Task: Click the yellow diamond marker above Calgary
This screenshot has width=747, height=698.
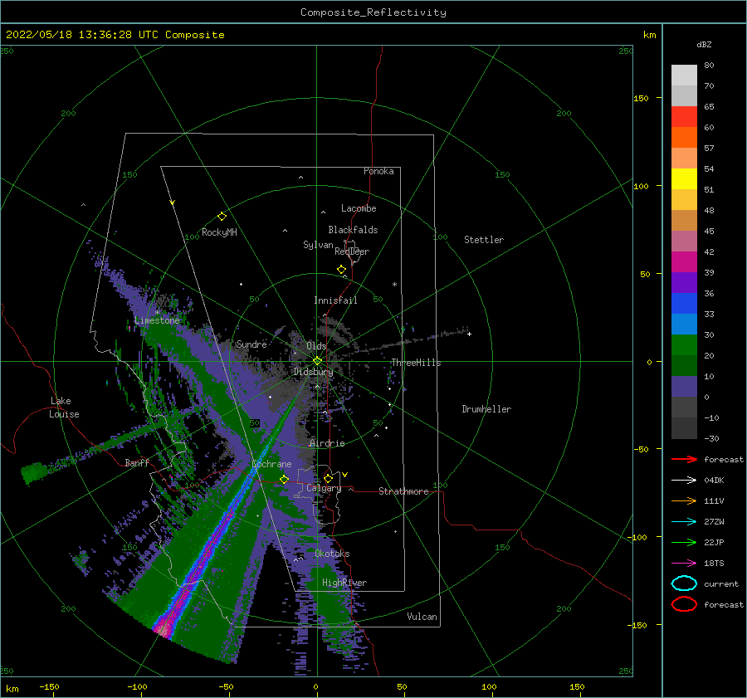Action: [x=328, y=478]
